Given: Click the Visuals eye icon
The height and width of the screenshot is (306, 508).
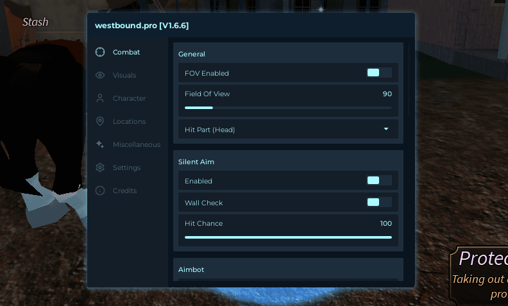Looking at the screenshot, I should tap(99, 75).
